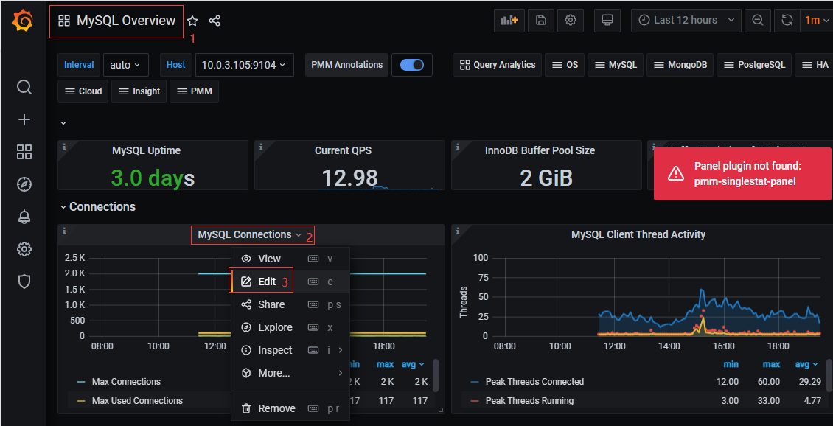Open the Explore compass icon in sidebar
Image resolution: width=833 pixels, height=426 pixels.
[x=24, y=184]
